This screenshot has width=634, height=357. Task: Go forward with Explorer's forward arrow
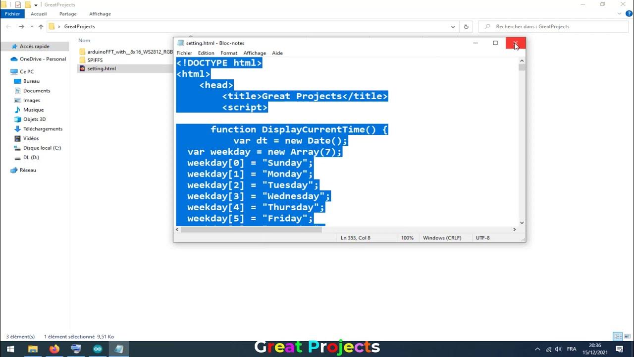point(21,26)
